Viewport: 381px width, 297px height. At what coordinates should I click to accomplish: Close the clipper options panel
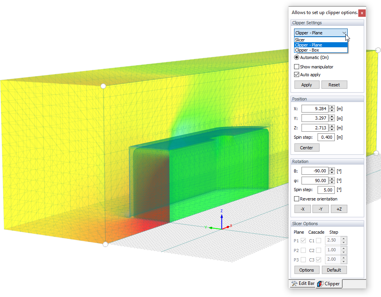[x=362, y=13]
